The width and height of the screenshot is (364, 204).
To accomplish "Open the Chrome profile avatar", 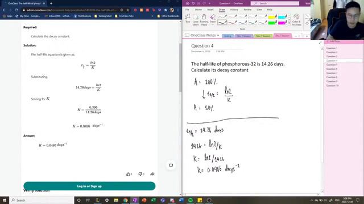I will click(172, 10).
